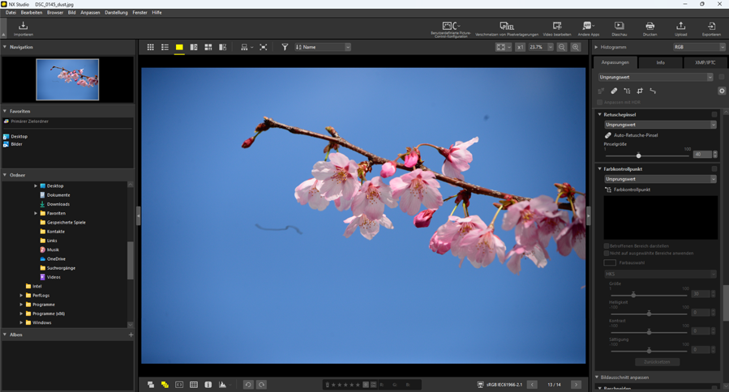729x392 pixels.
Task: Switch to the XMP/IPTC tab
Action: [705, 62]
